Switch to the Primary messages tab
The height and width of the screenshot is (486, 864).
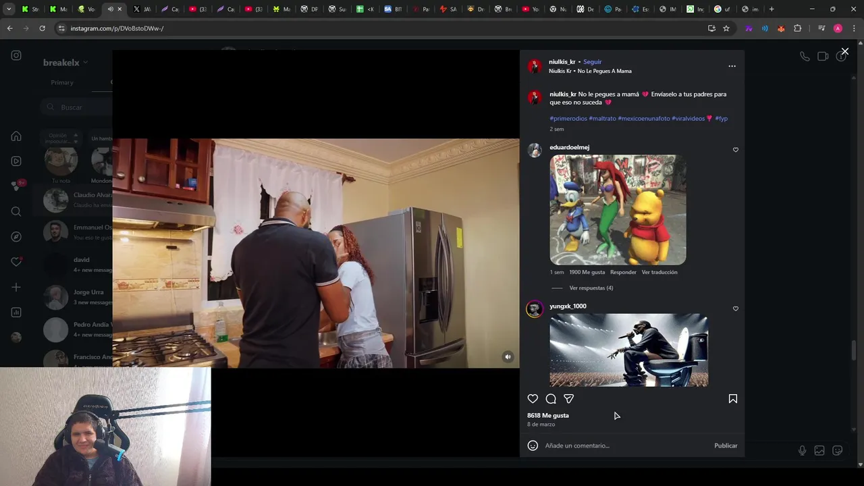[62, 82]
